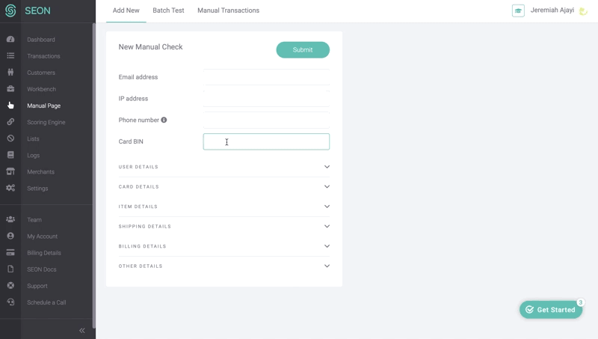Open SEON Docs in the sidebar

pyautogui.click(x=42, y=269)
